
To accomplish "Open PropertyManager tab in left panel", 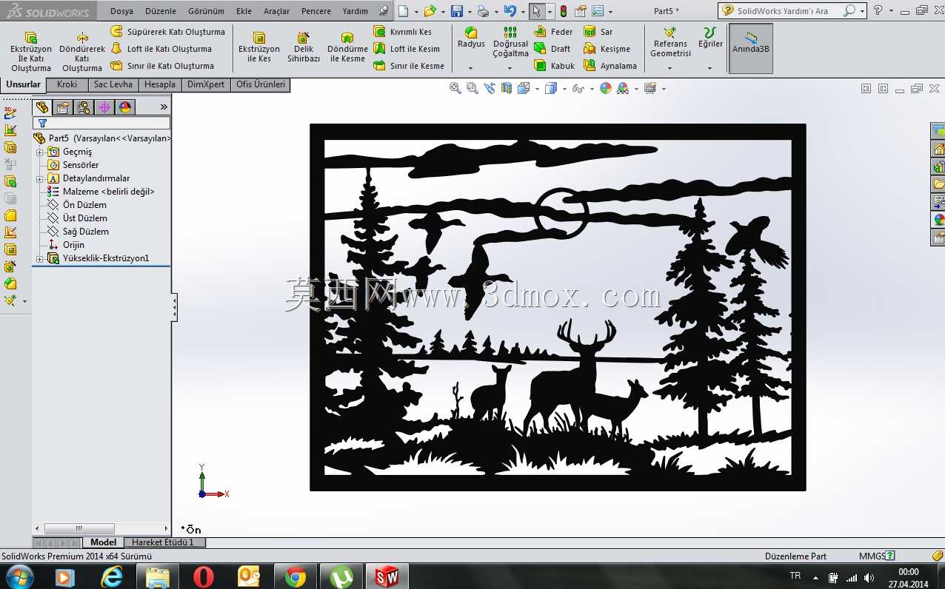I will pyautogui.click(x=63, y=107).
